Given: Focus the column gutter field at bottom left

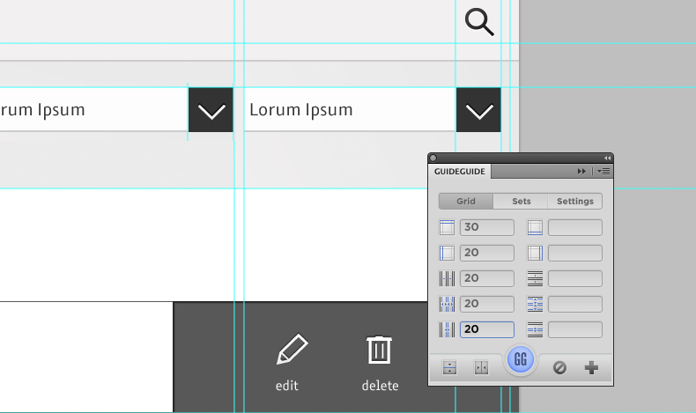Looking at the screenshot, I should [x=486, y=329].
